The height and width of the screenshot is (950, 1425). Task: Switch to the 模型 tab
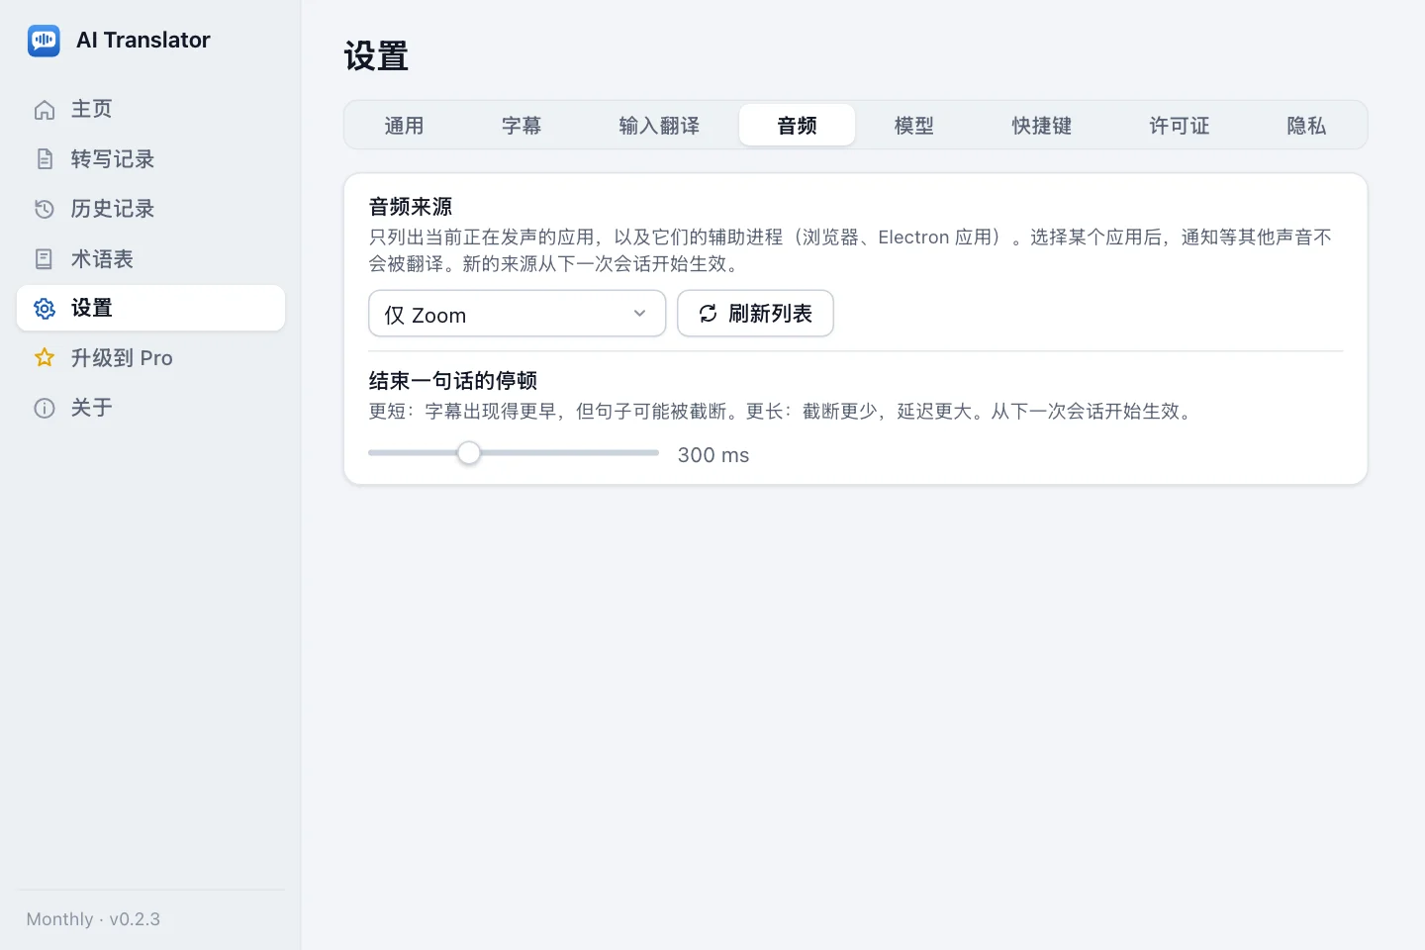pos(914,126)
